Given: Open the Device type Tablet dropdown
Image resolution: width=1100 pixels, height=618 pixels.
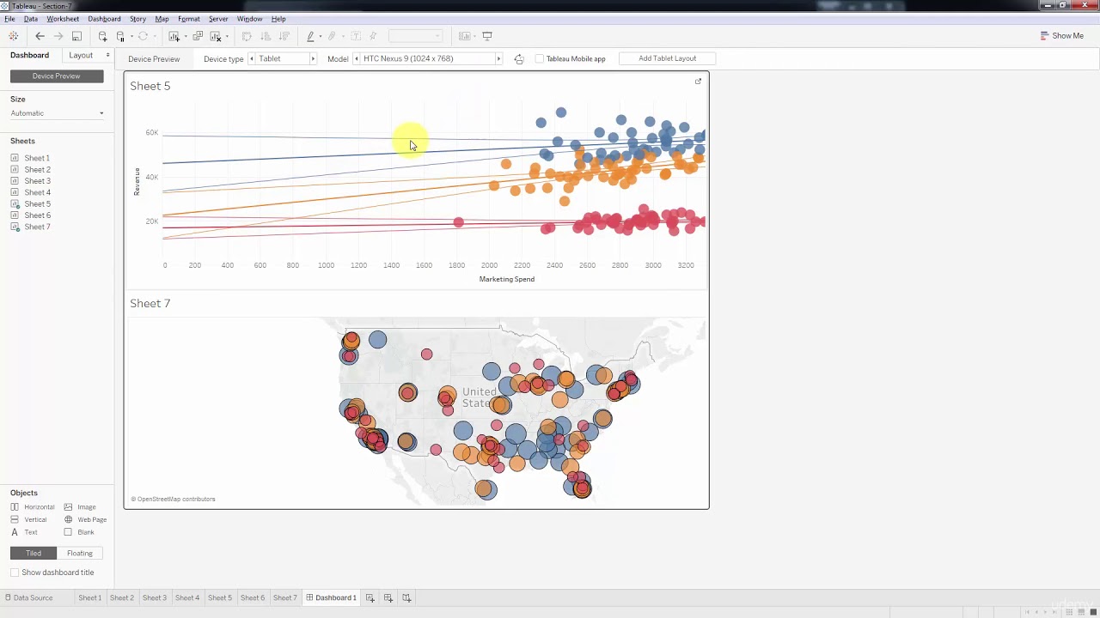Looking at the screenshot, I should pos(284,59).
